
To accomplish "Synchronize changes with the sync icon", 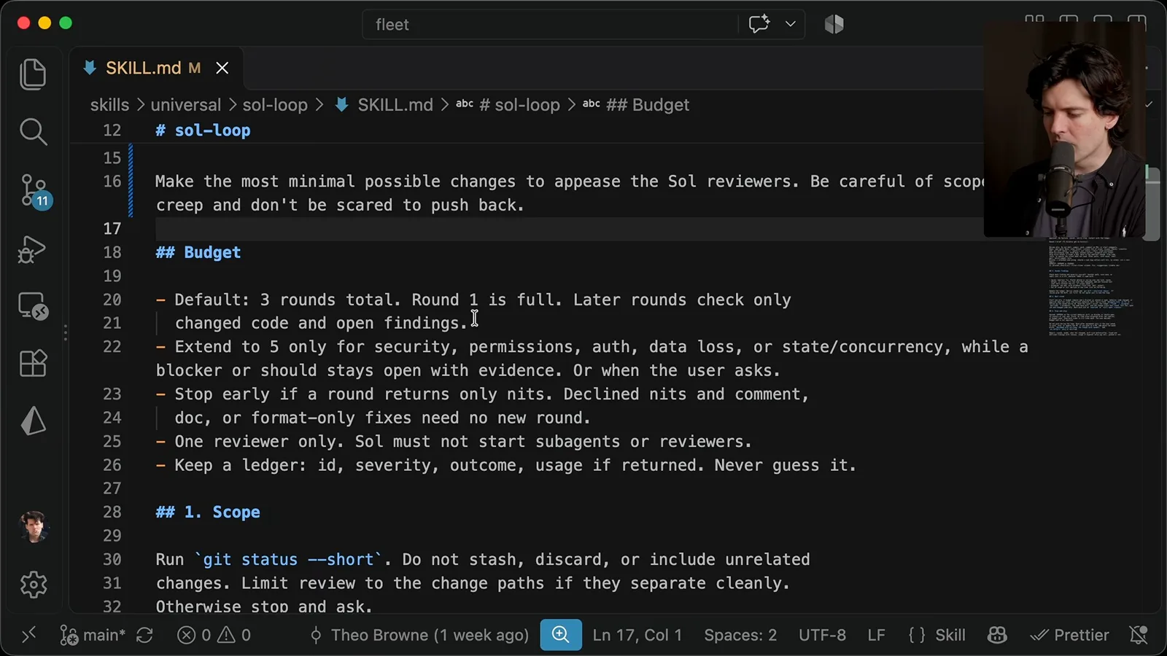I will point(145,635).
